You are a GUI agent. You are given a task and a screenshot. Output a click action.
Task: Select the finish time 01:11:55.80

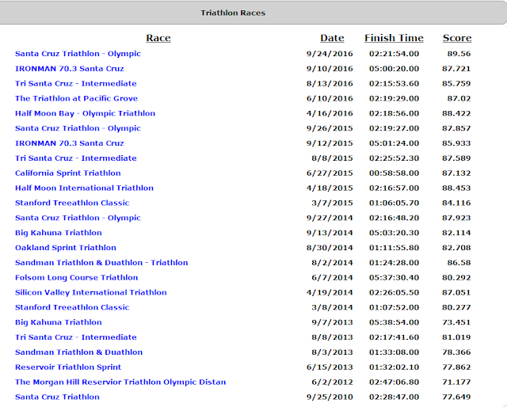tap(394, 248)
